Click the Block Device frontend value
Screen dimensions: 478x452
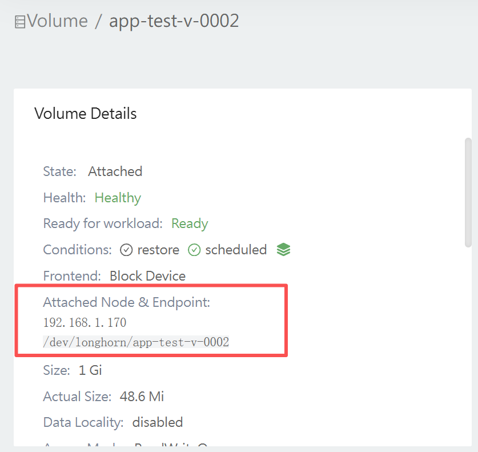pyautogui.click(x=147, y=276)
